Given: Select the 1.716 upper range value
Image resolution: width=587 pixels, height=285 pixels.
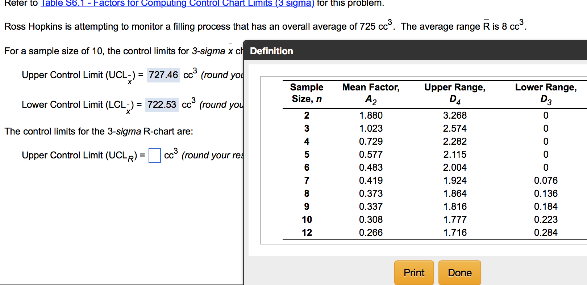Looking at the screenshot, I should tap(455, 233).
